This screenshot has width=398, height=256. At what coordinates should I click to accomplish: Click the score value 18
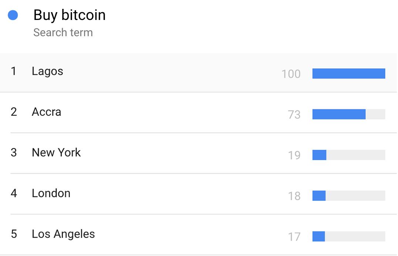pos(294,196)
